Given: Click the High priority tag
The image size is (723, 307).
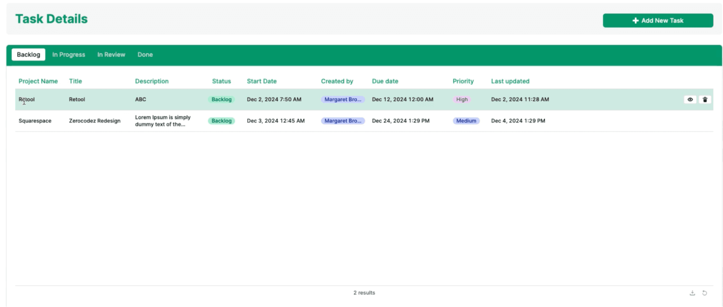Looking at the screenshot, I should point(462,99).
